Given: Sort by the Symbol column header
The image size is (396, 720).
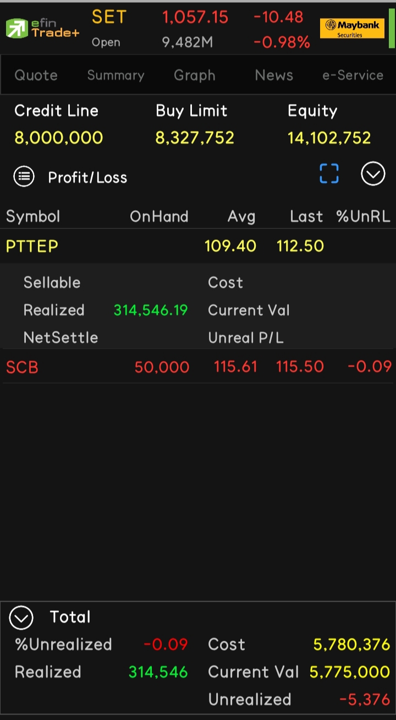Looking at the screenshot, I should tap(33, 216).
